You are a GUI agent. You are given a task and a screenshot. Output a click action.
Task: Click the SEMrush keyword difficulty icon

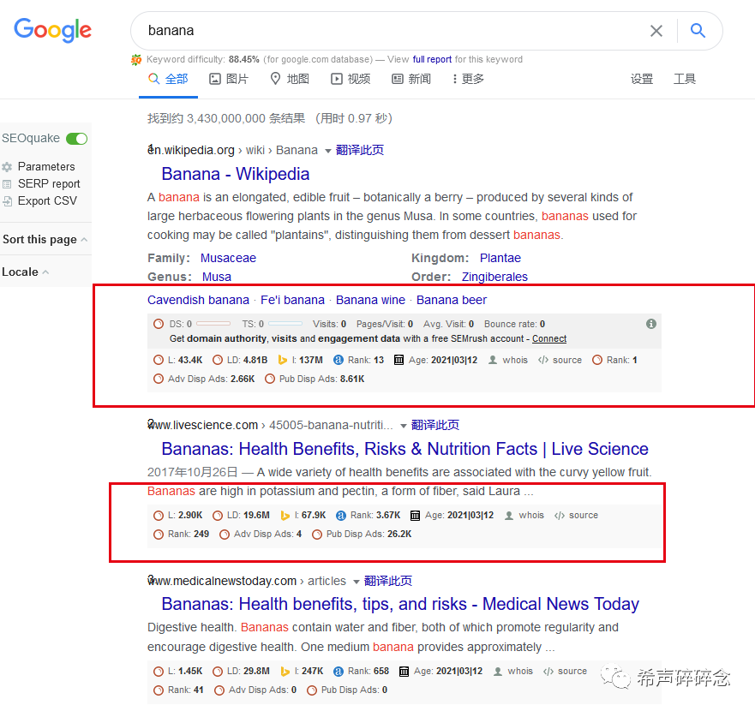point(136,59)
